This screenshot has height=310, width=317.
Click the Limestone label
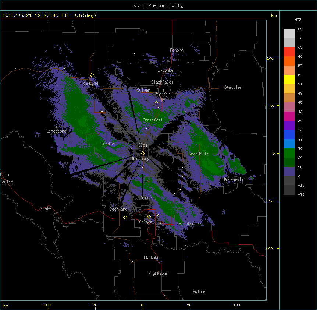coord(56,131)
